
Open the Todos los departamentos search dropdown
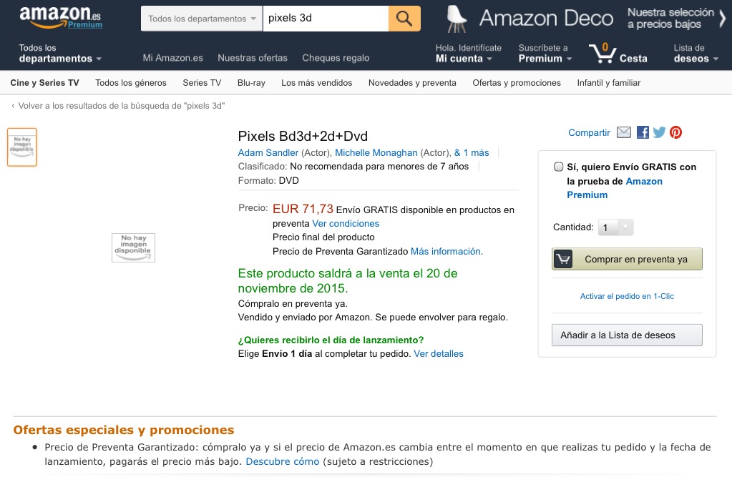click(x=202, y=19)
